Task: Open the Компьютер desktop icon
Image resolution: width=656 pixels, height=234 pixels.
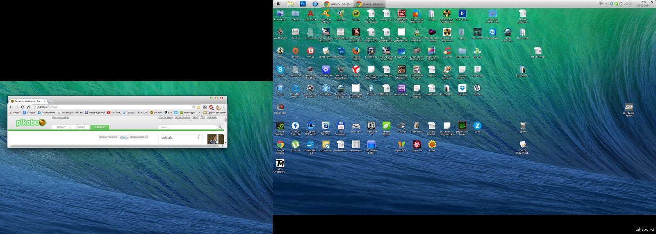Action: (280, 15)
